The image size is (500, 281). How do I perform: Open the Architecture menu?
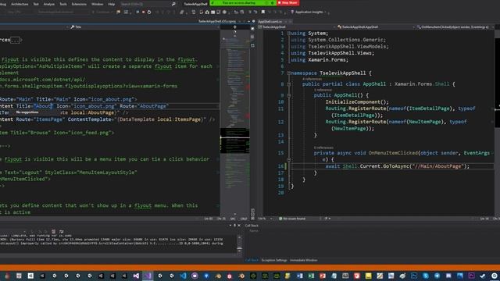tap(20, 4)
